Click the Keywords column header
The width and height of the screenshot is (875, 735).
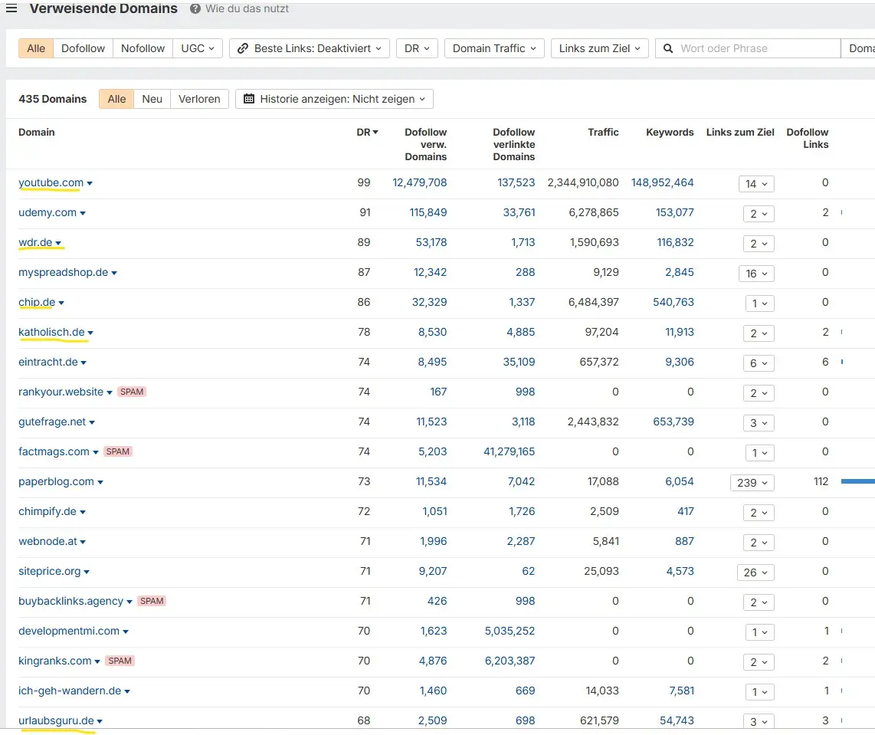point(670,133)
